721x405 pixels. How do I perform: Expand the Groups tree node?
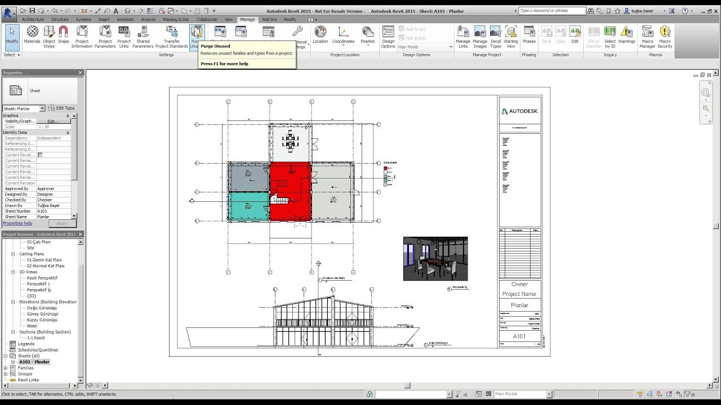tap(6, 373)
